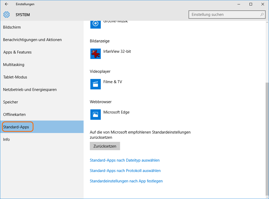The image size is (269, 199).
Task: Click the search magnifier icon
Action: (x=262, y=15)
